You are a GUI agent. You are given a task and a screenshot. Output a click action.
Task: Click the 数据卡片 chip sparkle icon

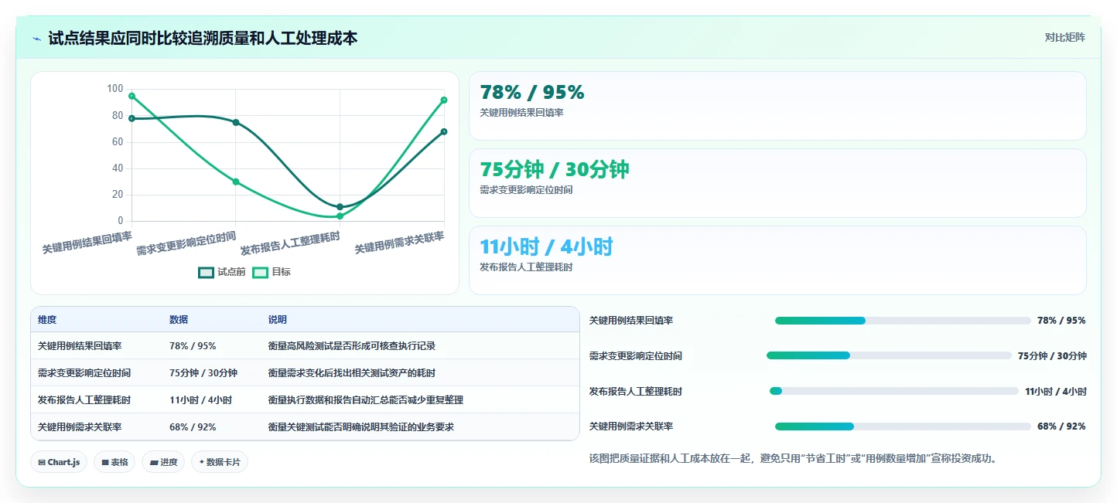[x=202, y=462]
